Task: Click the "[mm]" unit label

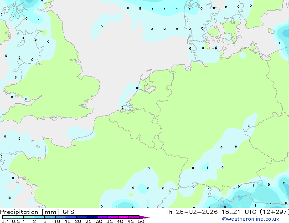Action: pyautogui.click(x=51, y=212)
